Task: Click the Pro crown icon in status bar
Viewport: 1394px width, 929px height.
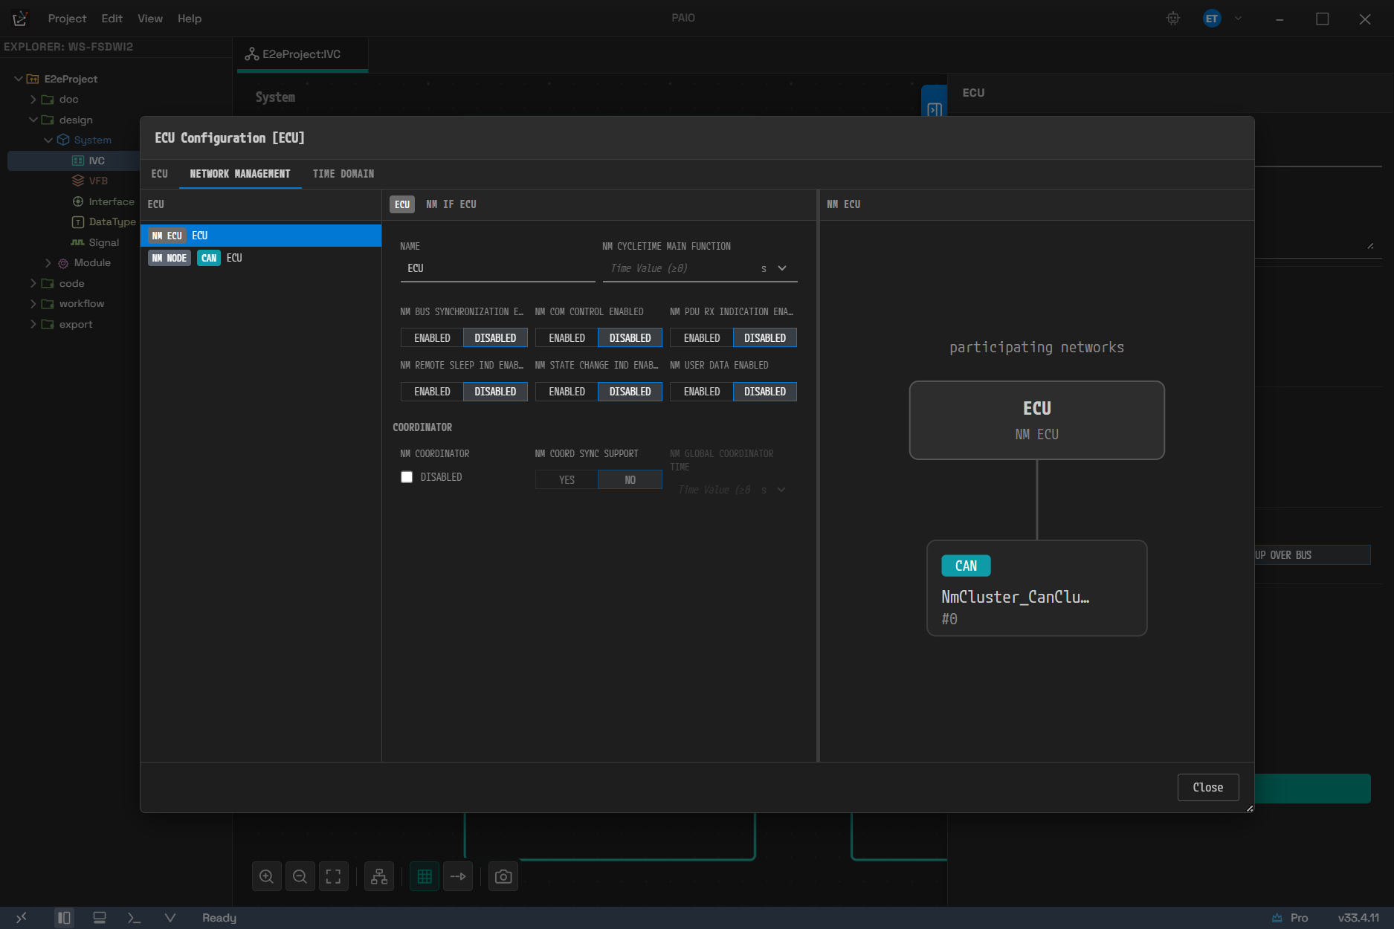Action: (x=1277, y=918)
